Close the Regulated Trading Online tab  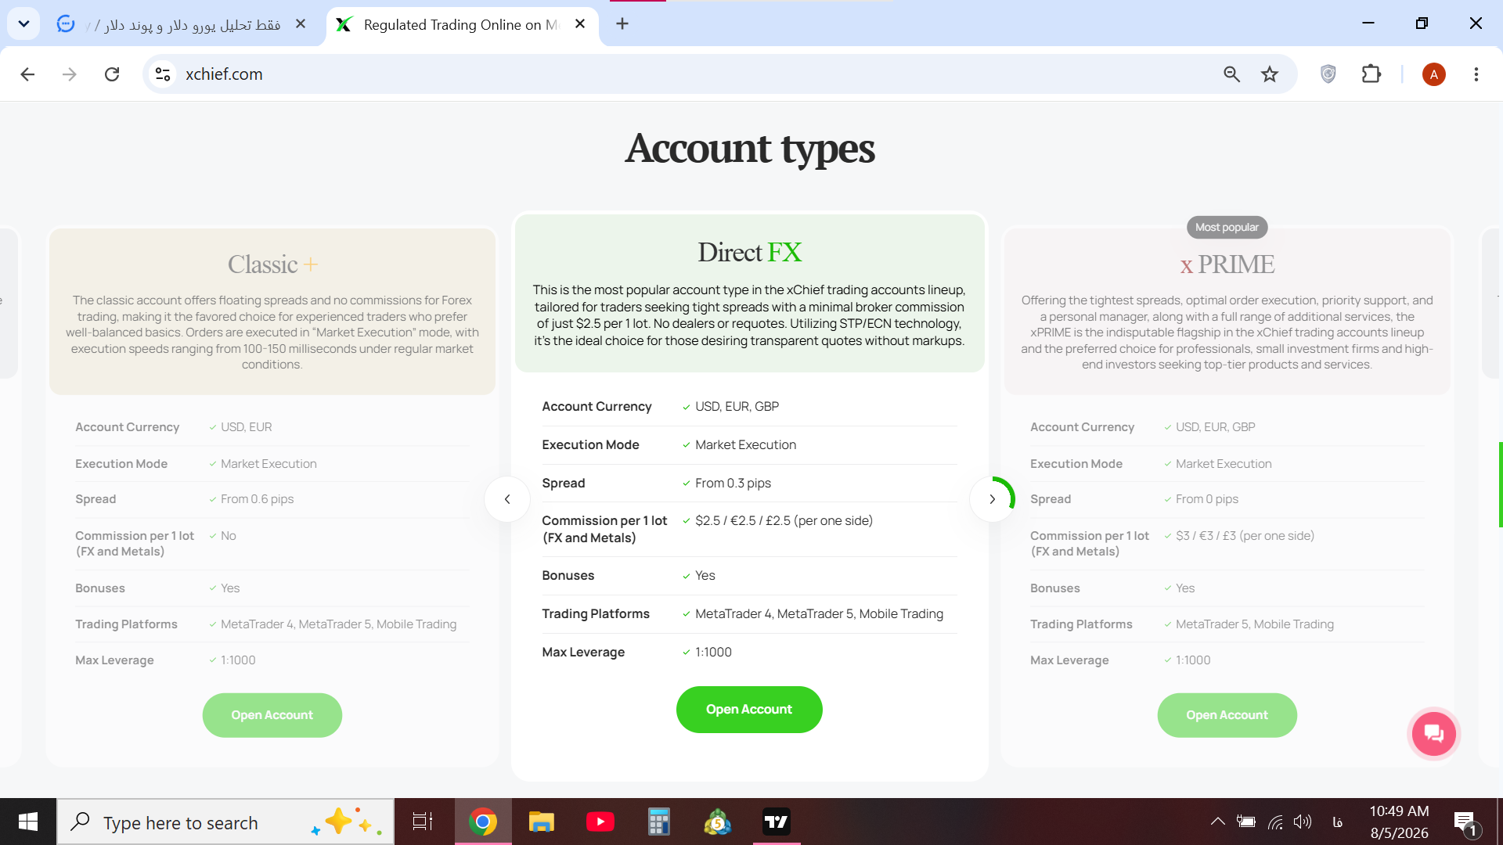pyautogui.click(x=580, y=24)
